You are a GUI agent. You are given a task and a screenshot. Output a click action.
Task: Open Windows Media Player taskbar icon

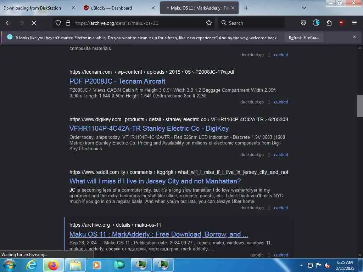(x=96, y=265)
